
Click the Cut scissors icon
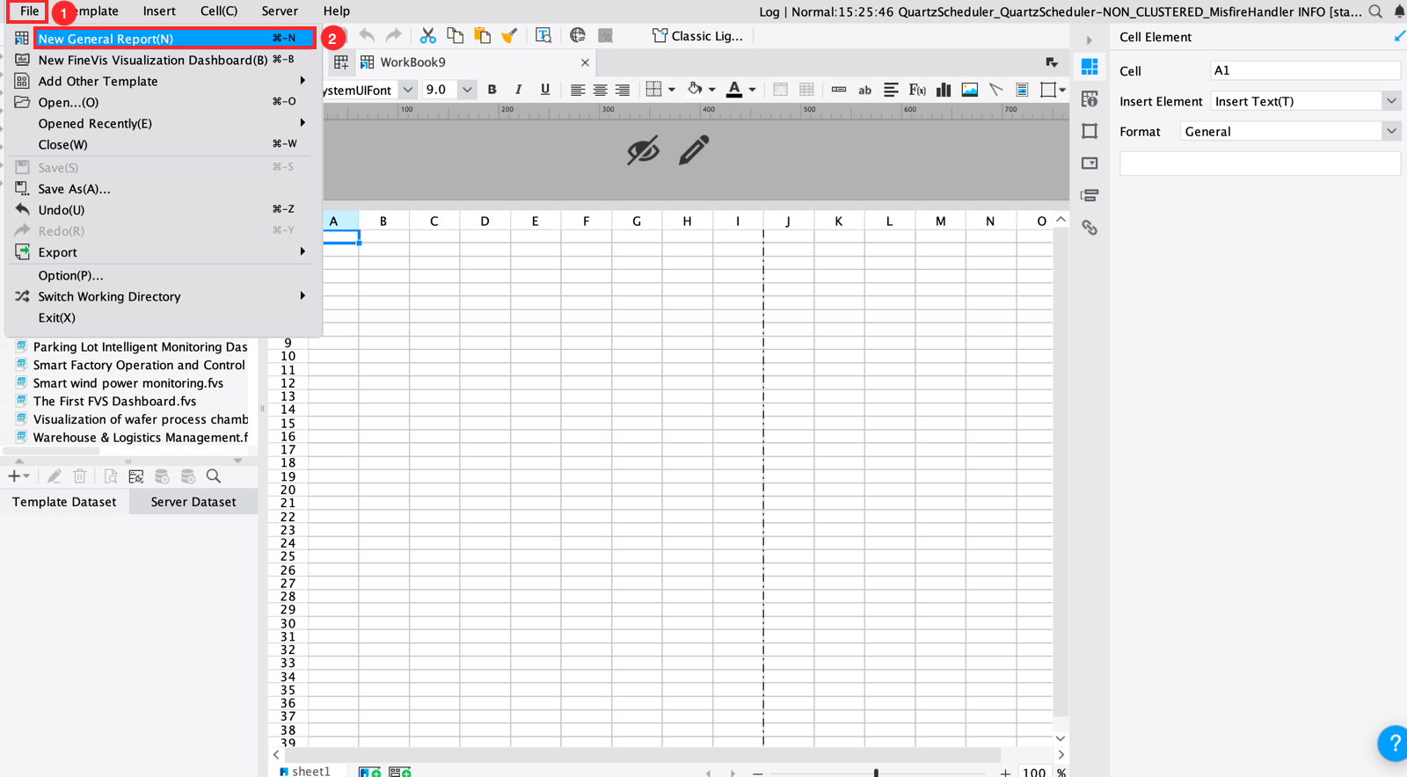[x=428, y=36]
